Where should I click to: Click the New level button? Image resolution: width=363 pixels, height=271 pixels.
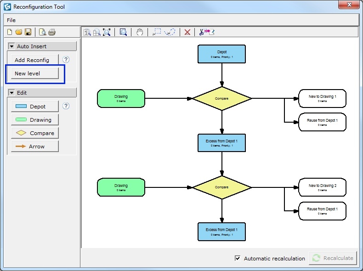click(x=35, y=73)
